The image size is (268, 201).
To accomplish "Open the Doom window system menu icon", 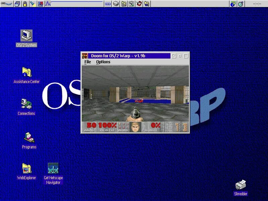I will coord(85,56).
